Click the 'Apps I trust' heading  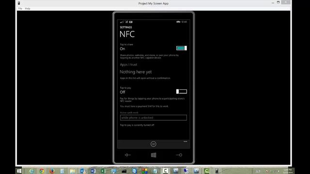(128, 64)
